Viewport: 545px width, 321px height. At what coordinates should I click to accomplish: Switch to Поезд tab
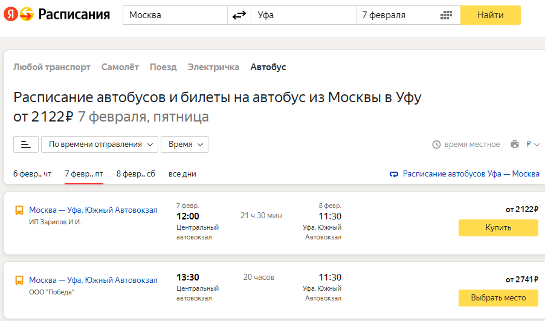pos(163,67)
